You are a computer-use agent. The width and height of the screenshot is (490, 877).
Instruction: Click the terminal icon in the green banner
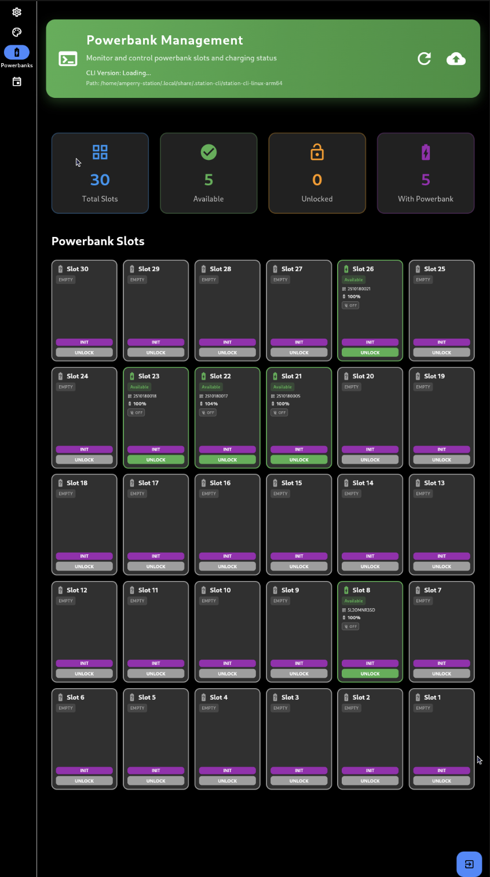click(68, 59)
